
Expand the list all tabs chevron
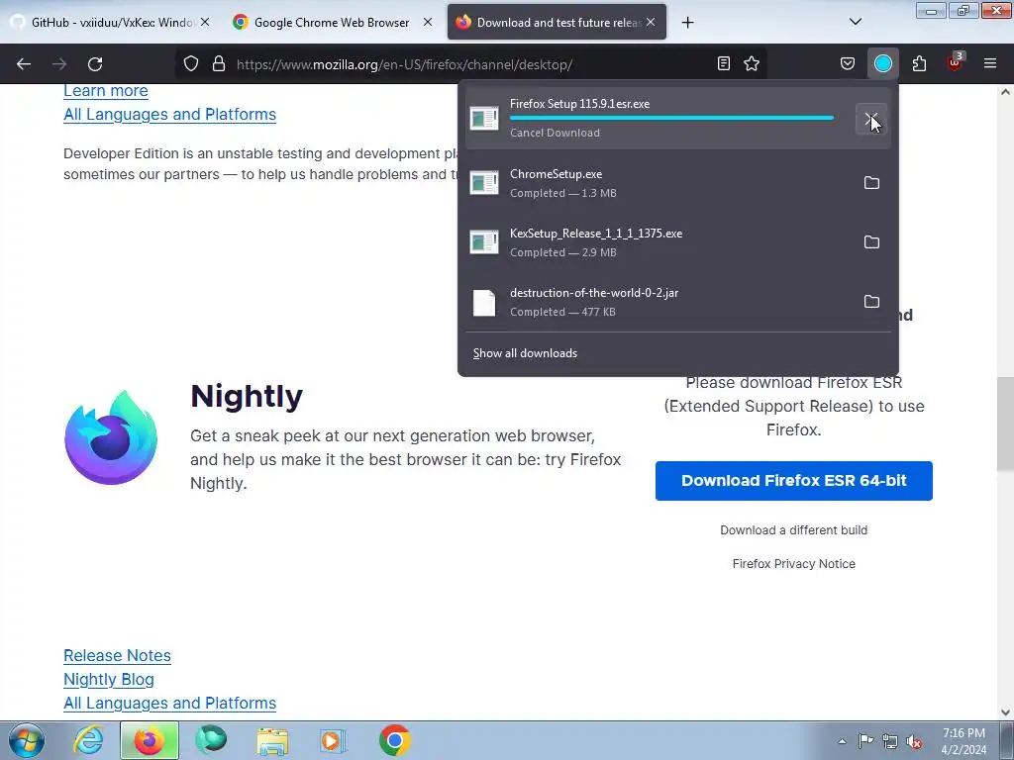click(855, 22)
